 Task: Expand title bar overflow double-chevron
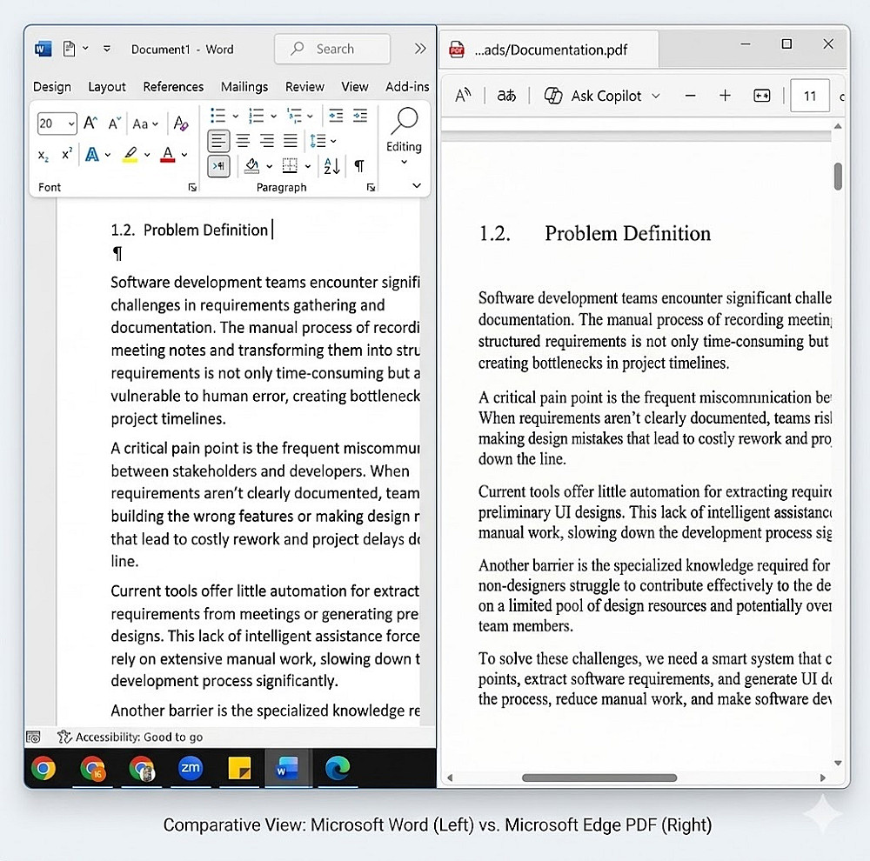[420, 49]
